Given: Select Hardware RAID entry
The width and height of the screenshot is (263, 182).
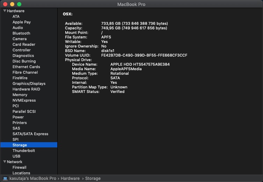Looking at the screenshot, I should pos(26,89).
